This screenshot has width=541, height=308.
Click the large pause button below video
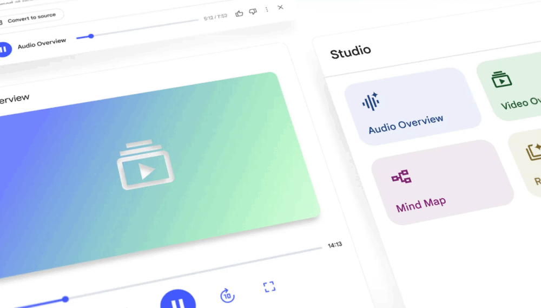coord(178,299)
